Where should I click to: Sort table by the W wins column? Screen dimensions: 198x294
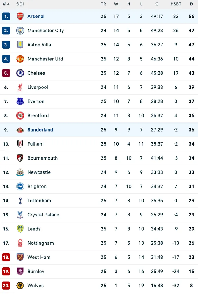click(x=116, y=4)
